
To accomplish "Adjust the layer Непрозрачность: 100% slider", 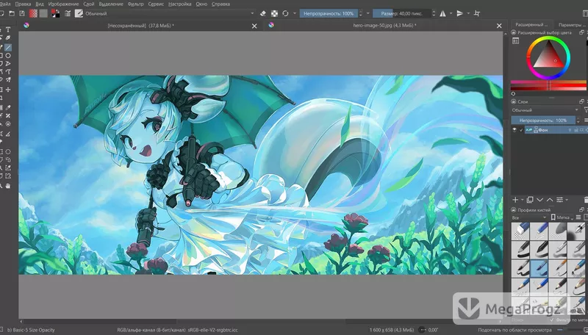I will coord(543,120).
